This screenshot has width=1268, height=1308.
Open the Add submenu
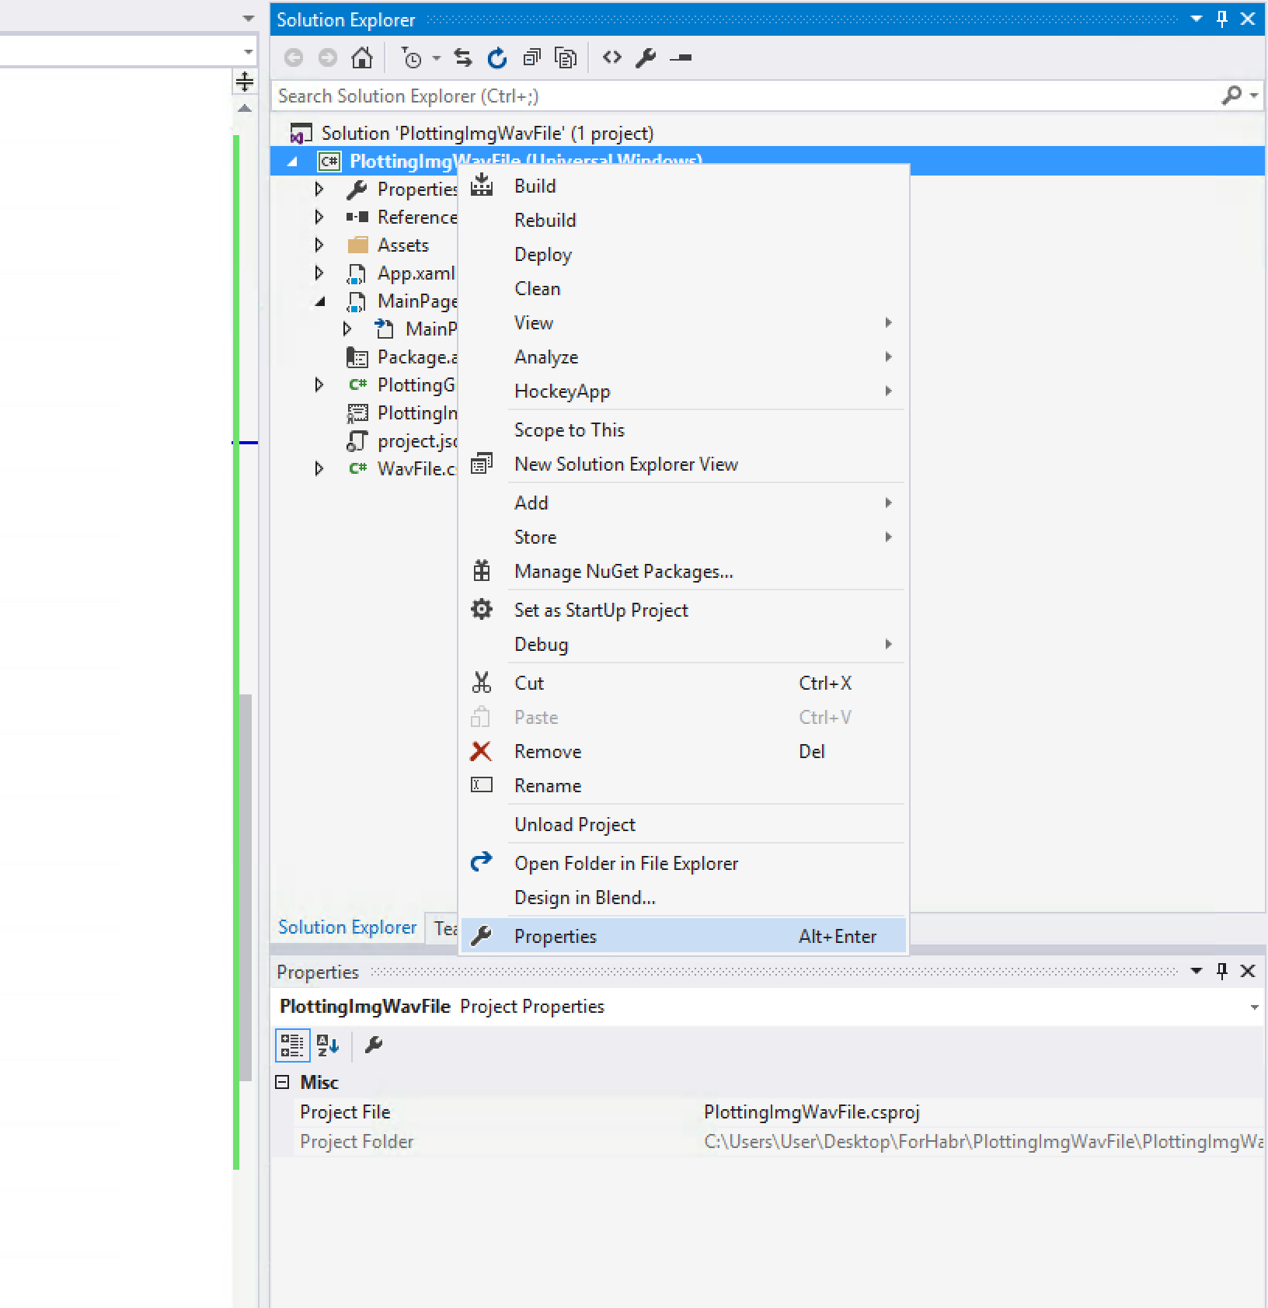(x=685, y=503)
